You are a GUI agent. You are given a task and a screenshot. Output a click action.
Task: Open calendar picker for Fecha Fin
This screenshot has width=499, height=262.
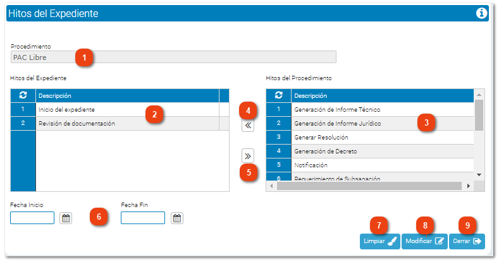click(177, 218)
